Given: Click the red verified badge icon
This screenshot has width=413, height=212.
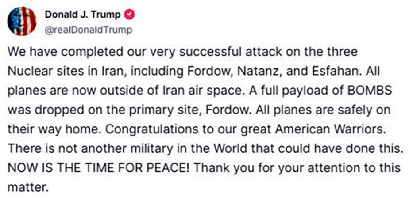Looking at the screenshot, I should pos(130,15).
